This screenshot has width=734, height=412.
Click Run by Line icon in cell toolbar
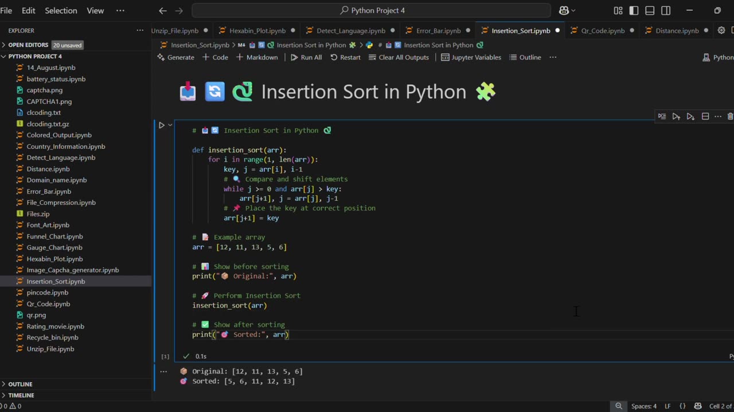pyautogui.click(x=662, y=116)
